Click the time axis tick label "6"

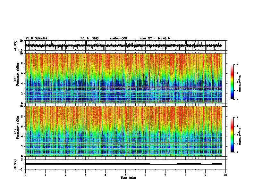(146, 175)
